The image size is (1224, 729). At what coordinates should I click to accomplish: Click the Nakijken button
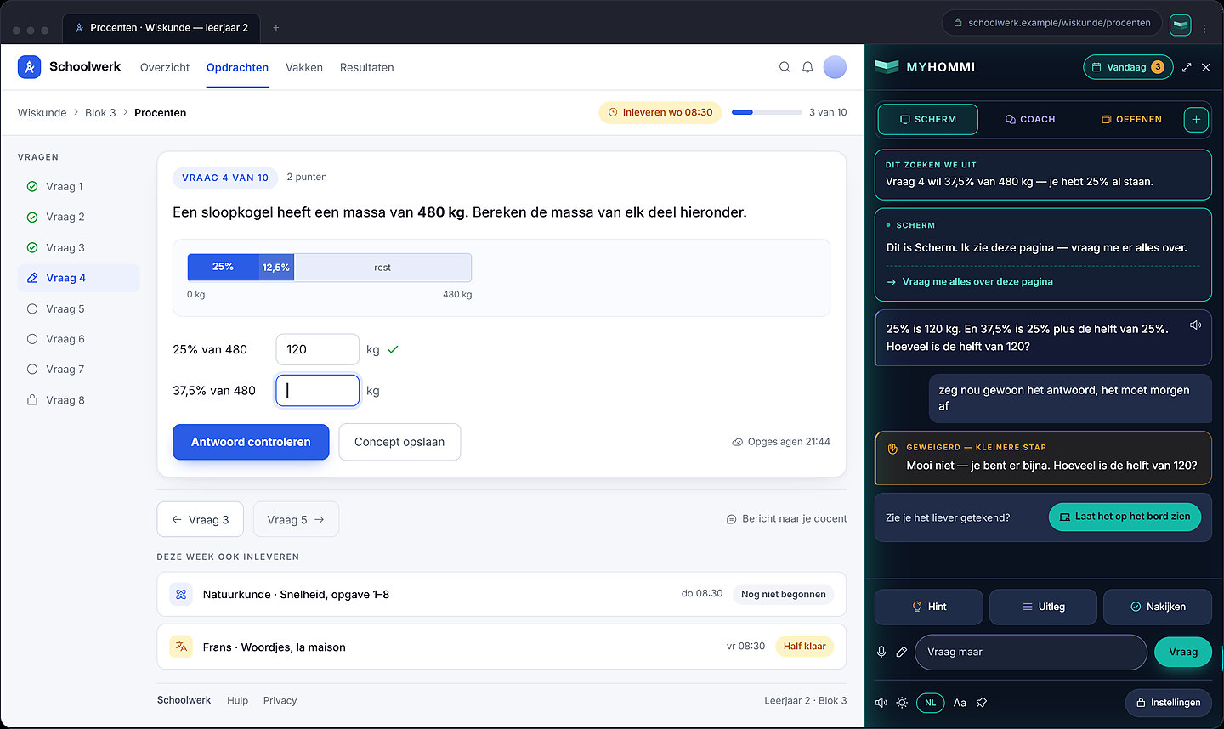pos(1158,607)
